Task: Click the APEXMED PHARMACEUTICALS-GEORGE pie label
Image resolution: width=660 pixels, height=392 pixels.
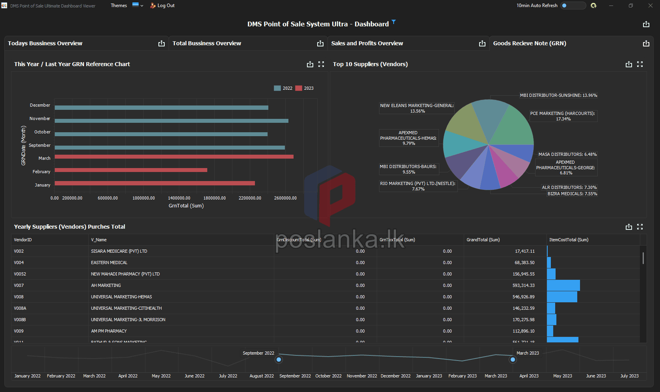Action: (565, 168)
